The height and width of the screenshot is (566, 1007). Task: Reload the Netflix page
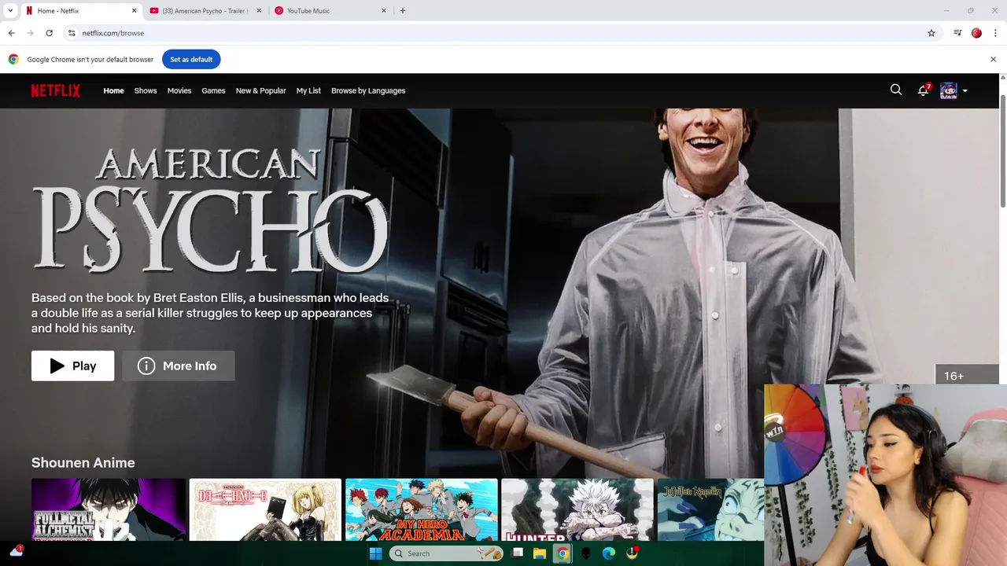click(x=49, y=33)
